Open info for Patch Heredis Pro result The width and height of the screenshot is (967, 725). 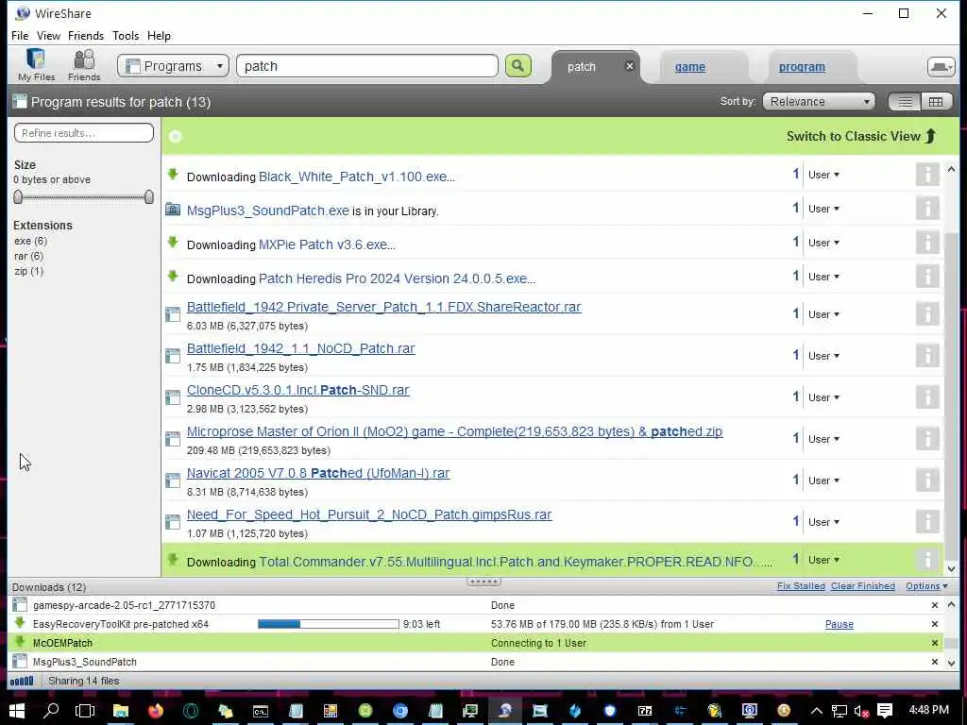click(927, 277)
